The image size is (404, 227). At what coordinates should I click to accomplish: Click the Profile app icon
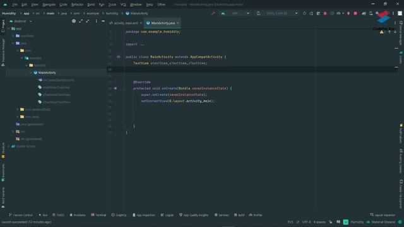pos(338,13)
